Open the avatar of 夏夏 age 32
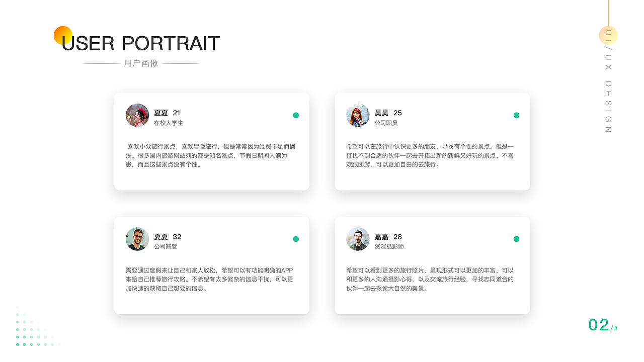The height and width of the screenshot is (362, 644). (x=137, y=239)
